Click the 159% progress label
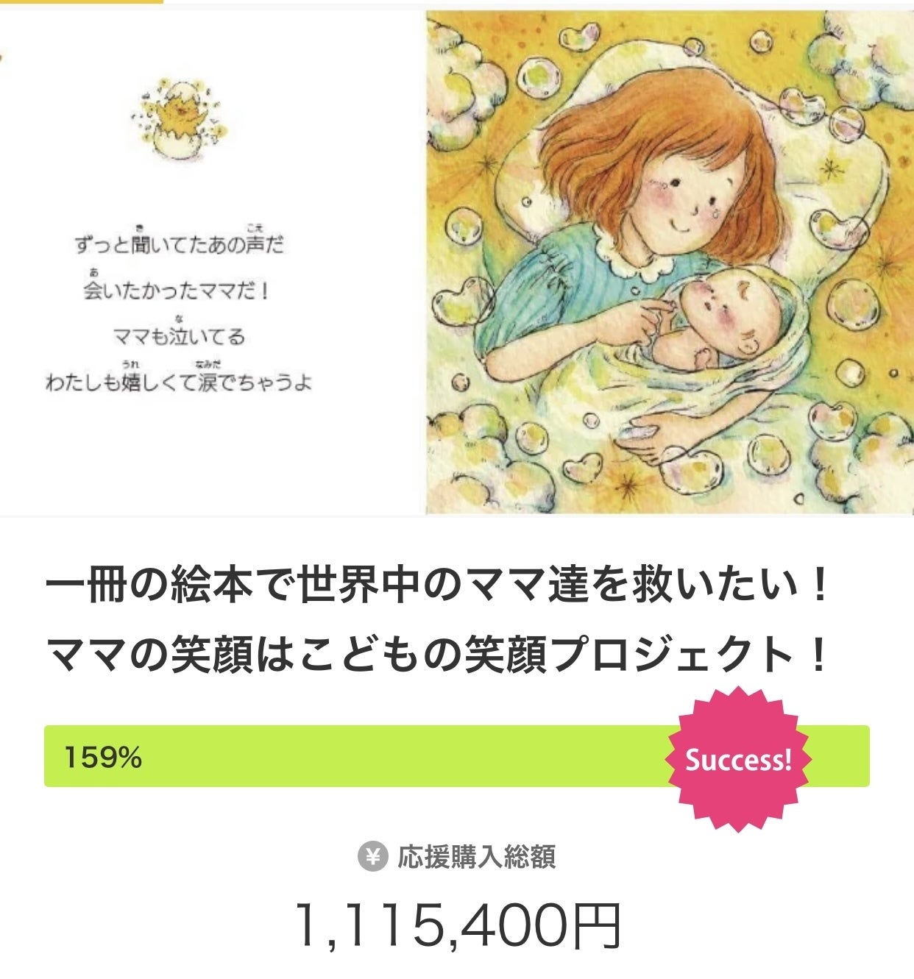Image resolution: width=914 pixels, height=979 pixels. (x=103, y=757)
